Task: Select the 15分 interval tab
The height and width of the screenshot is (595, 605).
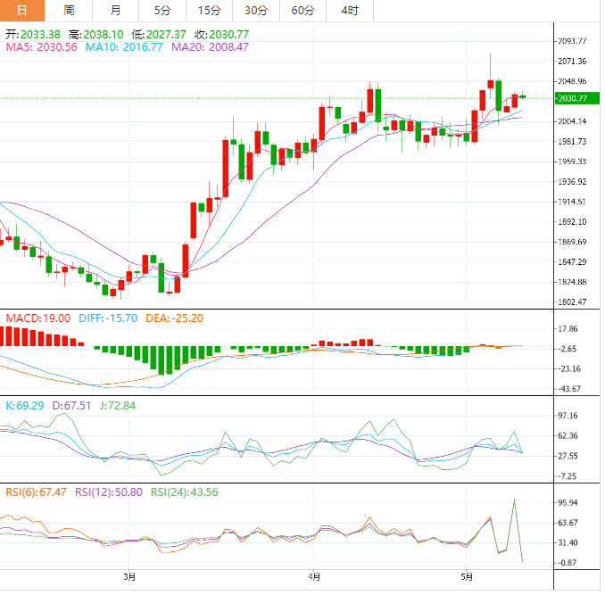Action: 209,11
